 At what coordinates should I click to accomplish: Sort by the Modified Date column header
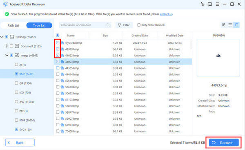pyautogui.click(x=174, y=36)
